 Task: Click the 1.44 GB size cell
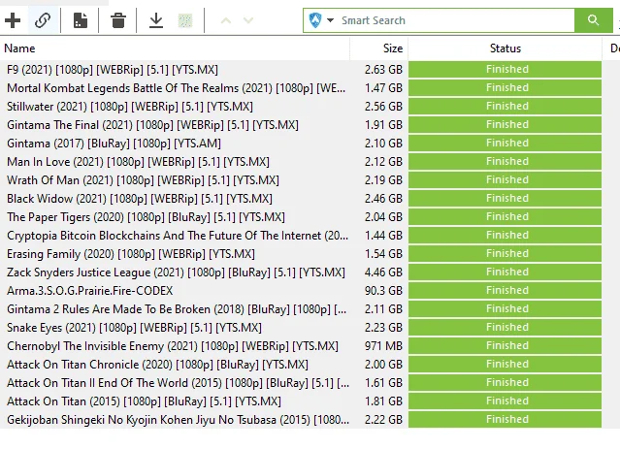coord(383,236)
